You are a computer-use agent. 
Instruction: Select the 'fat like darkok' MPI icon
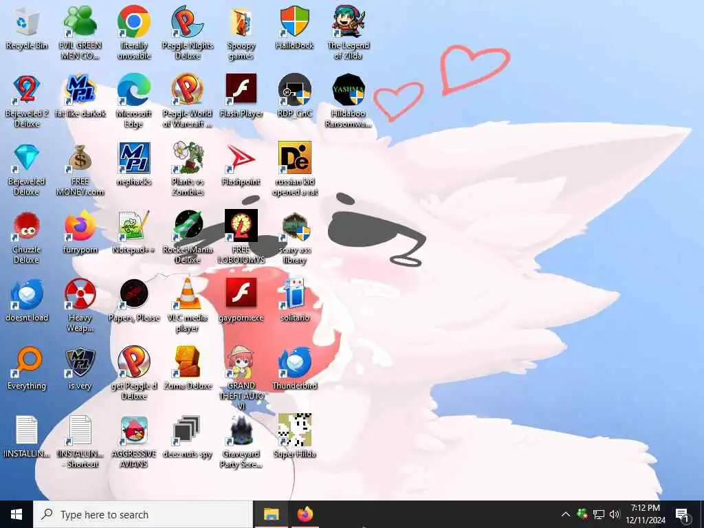(80, 89)
